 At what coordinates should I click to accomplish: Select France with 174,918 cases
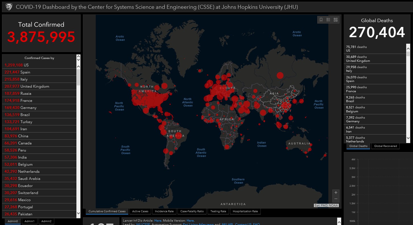tap(39, 100)
